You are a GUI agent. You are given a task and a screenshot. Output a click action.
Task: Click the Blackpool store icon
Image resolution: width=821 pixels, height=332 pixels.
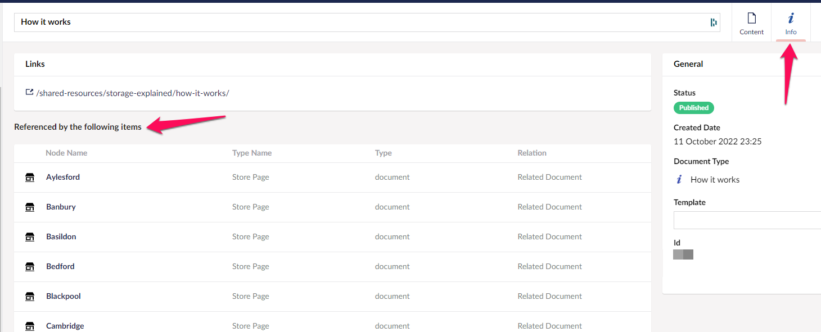pos(30,297)
